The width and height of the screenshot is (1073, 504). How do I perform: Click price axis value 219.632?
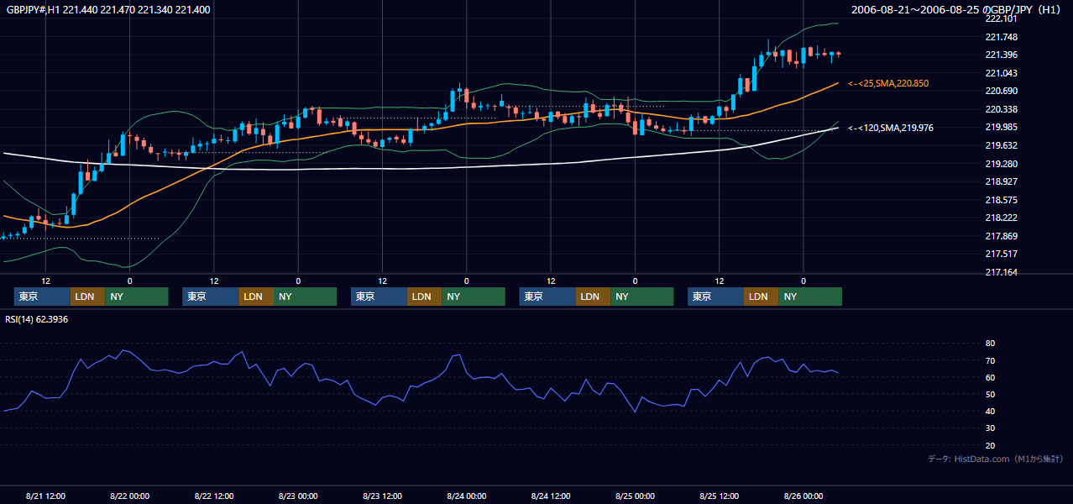click(1000, 145)
